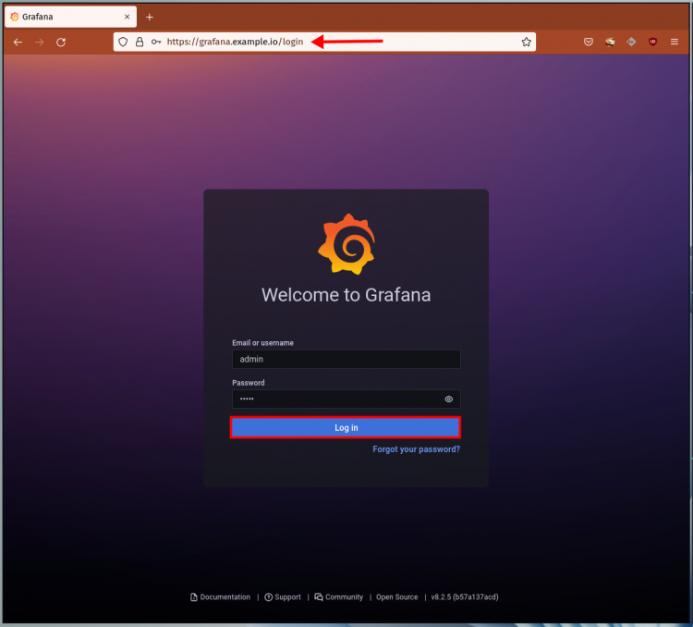The height and width of the screenshot is (627, 693).
Task: Click the Log in button
Action: 346,427
